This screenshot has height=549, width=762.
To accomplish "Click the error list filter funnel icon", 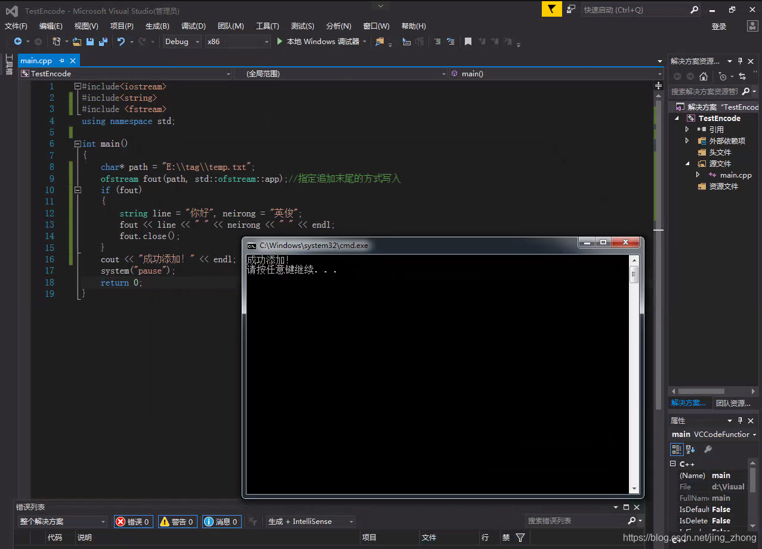I will tap(520, 538).
